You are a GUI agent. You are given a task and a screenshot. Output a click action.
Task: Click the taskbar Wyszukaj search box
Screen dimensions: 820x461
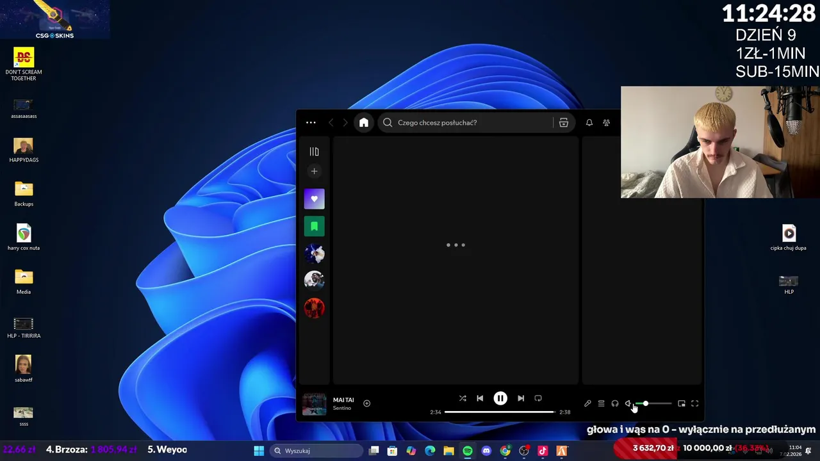pyautogui.click(x=317, y=451)
